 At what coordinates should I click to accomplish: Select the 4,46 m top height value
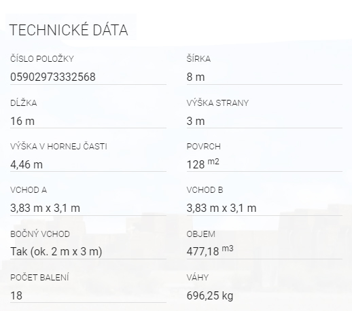[27, 164]
